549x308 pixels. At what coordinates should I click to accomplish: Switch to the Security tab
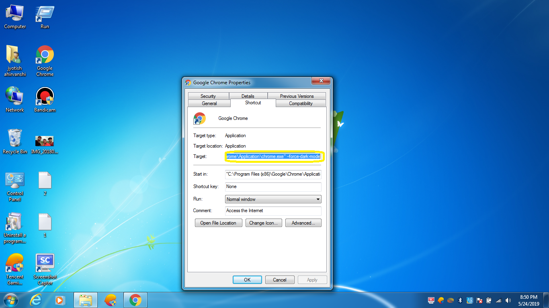[x=208, y=96]
